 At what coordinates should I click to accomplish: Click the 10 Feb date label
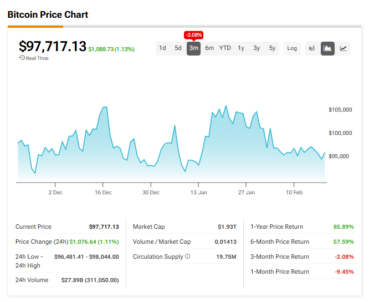click(x=294, y=193)
